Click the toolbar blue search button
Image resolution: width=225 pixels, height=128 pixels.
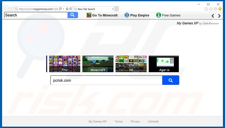point(73,15)
